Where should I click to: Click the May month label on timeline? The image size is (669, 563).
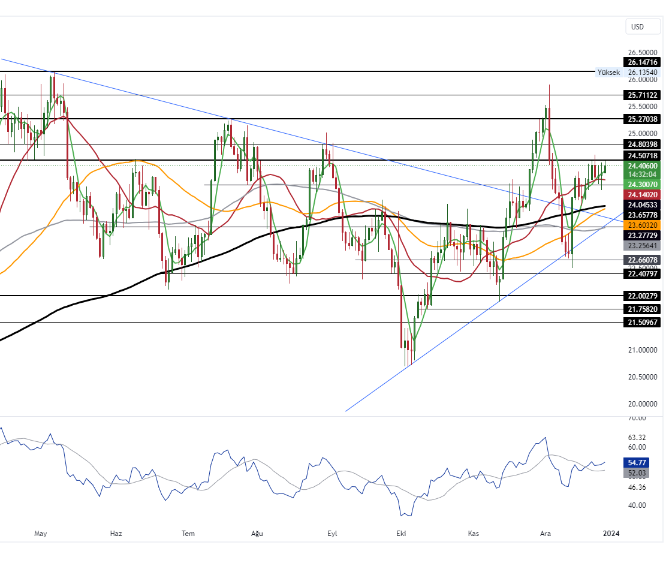click(x=40, y=532)
